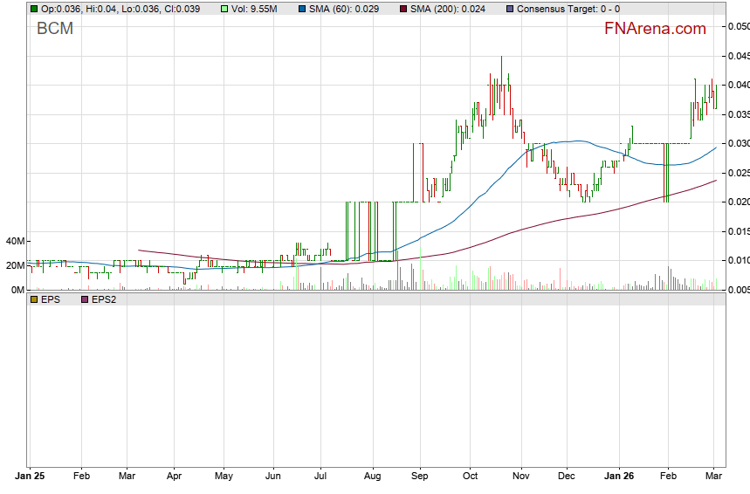Viewport: 750px width, 494px height.
Task: Select the Jan 25 date axis label
Action: click(x=32, y=477)
